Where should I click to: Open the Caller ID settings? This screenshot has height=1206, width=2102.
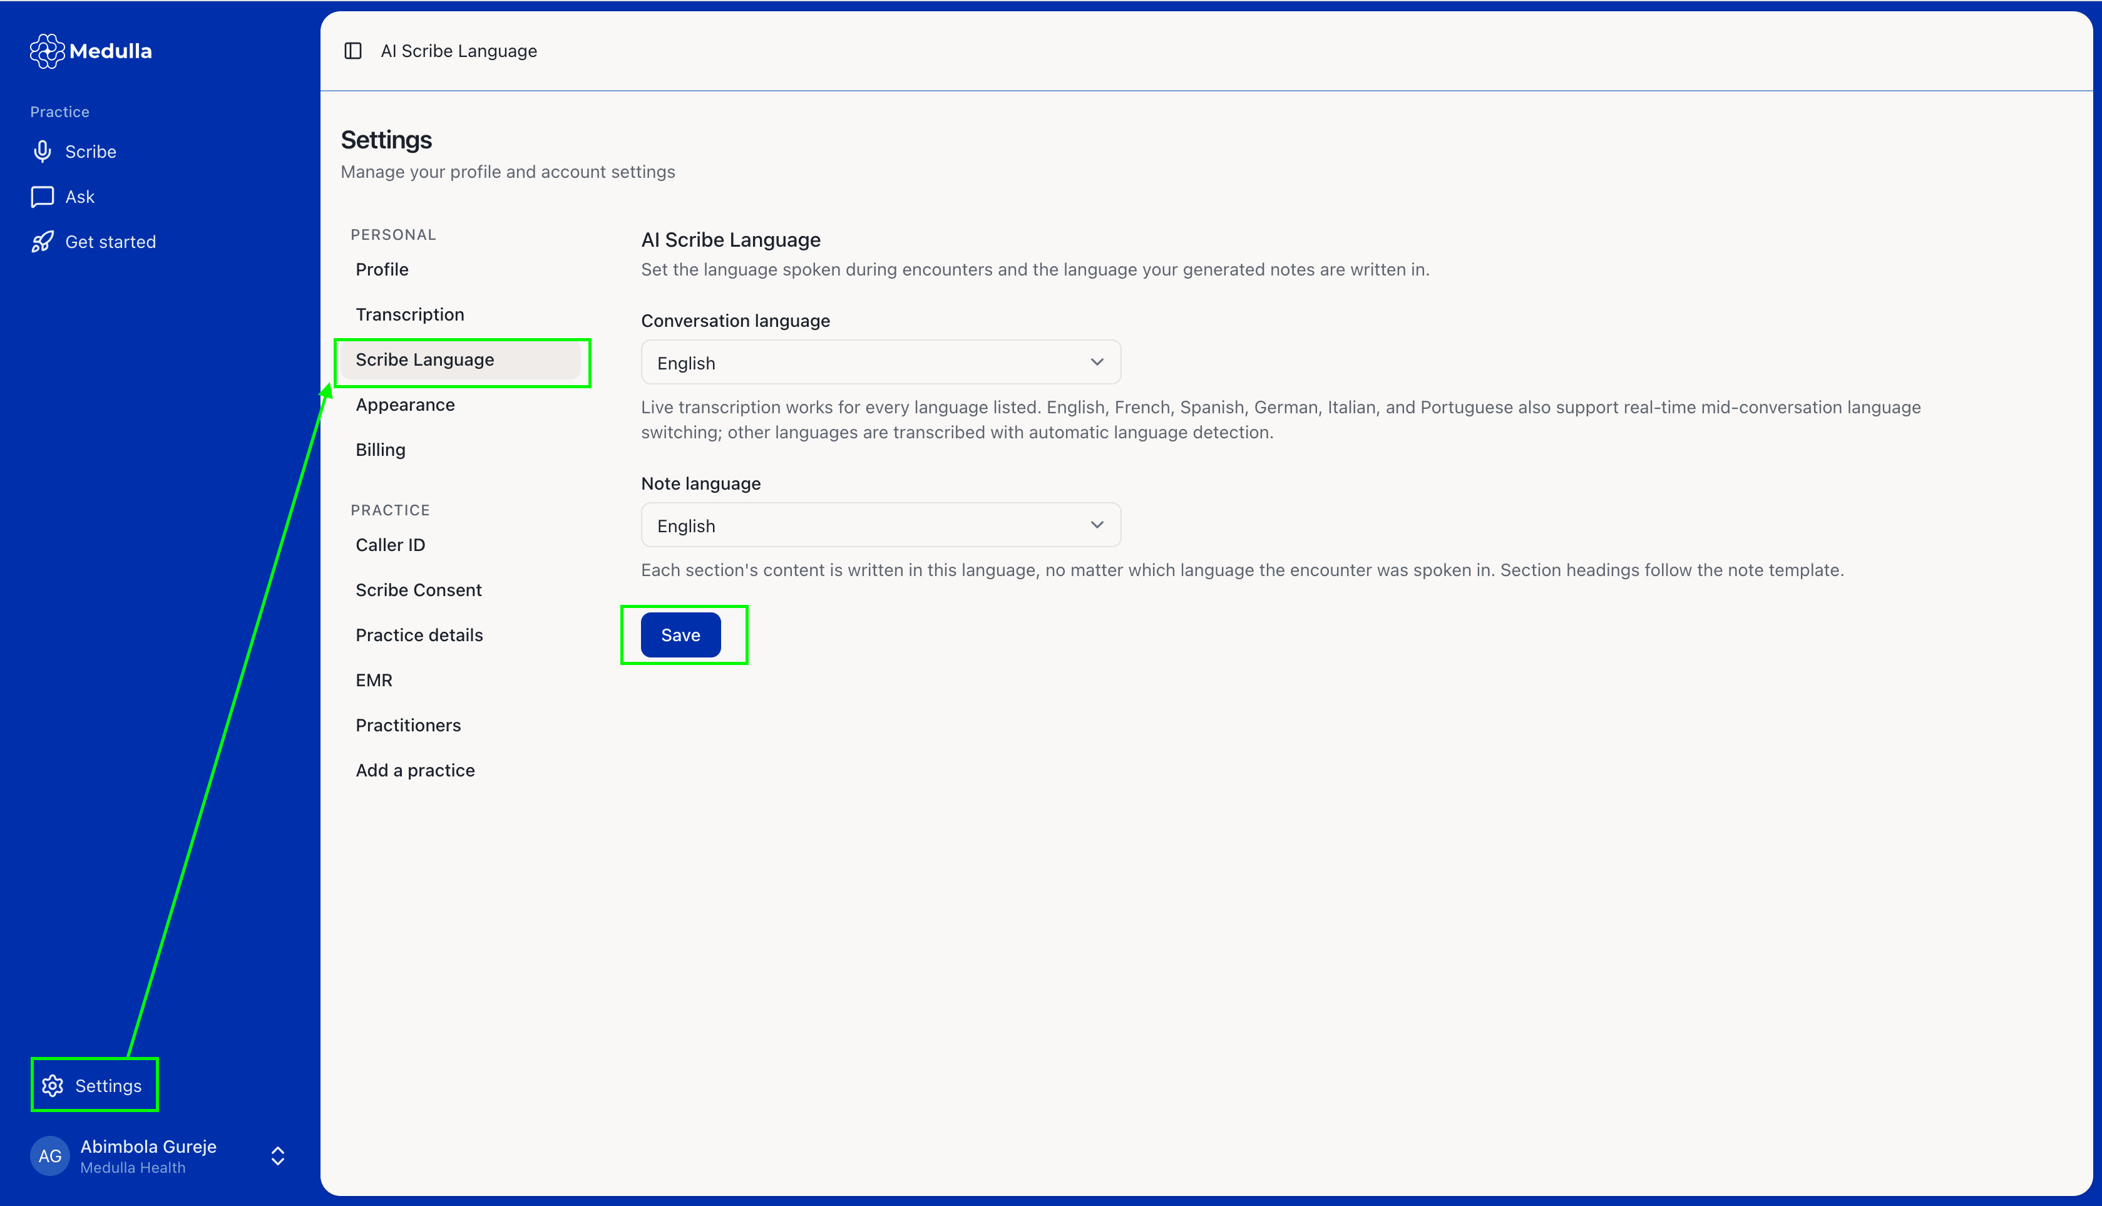click(460, 545)
